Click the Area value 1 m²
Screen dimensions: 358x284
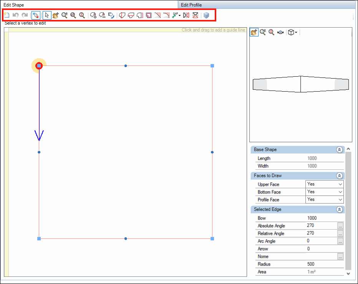(312, 272)
